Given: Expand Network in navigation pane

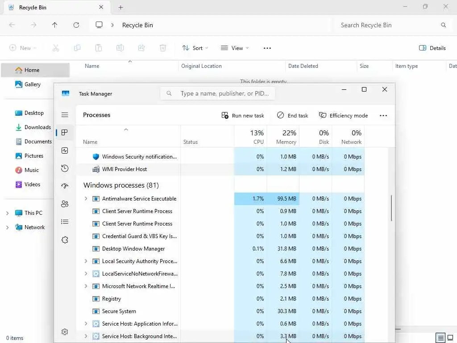Looking at the screenshot, I should 7,227.
